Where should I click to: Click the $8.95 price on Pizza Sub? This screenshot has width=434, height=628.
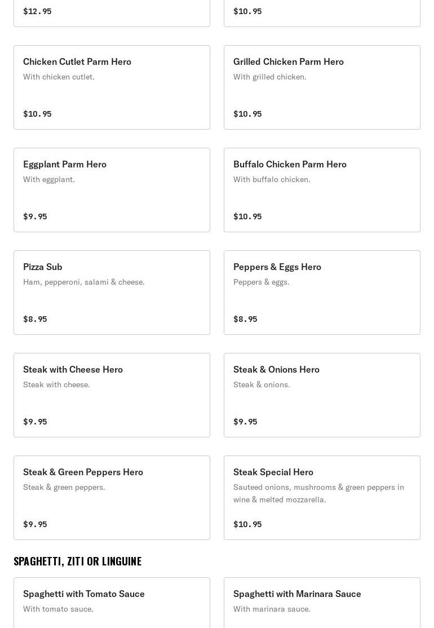pos(35,319)
